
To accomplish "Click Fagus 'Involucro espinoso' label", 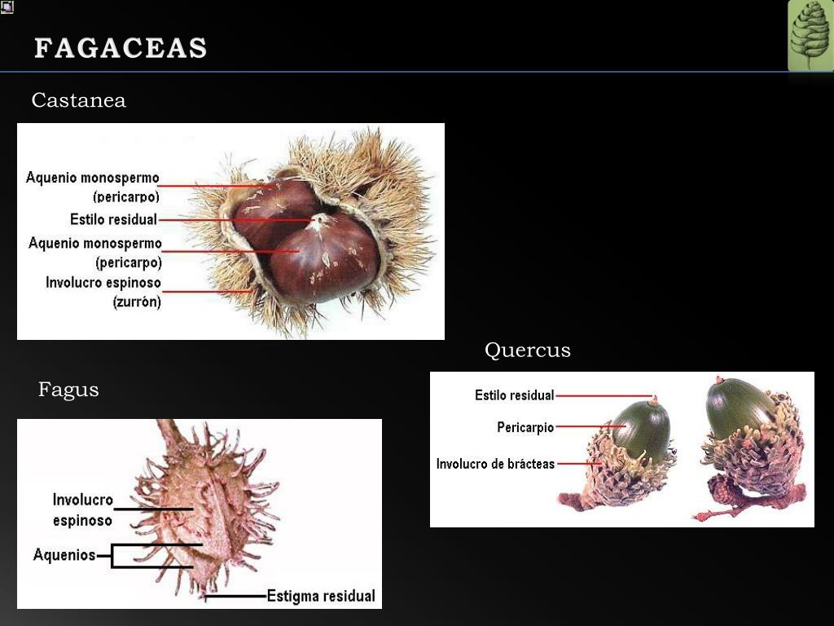I will coord(83,510).
